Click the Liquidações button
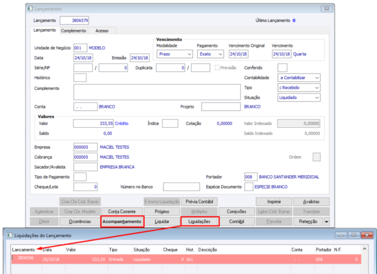The image size is (377, 274). pos(199,221)
